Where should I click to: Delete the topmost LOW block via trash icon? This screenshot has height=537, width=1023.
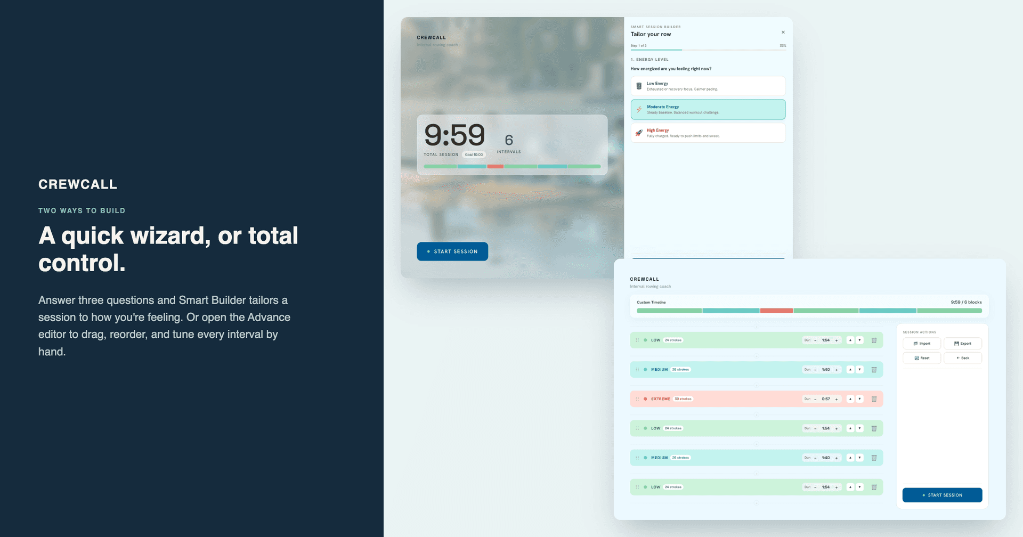pos(874,340)
